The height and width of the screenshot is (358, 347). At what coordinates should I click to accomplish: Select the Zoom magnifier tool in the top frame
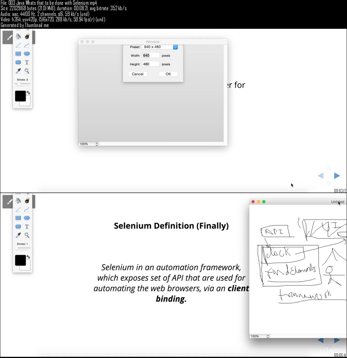(x=27, y=71)
